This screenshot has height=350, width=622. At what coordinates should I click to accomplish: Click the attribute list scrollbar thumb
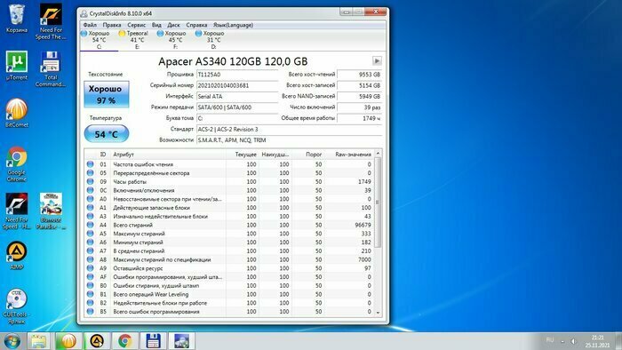(378, 203)
